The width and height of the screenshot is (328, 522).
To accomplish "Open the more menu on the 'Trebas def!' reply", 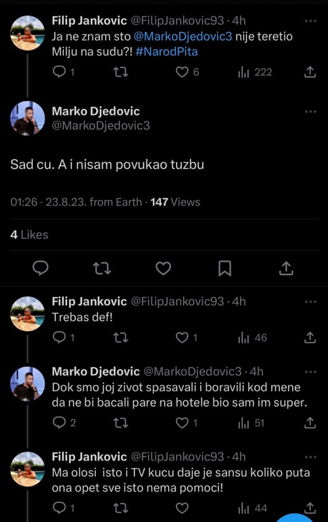I will click(311, 301).
